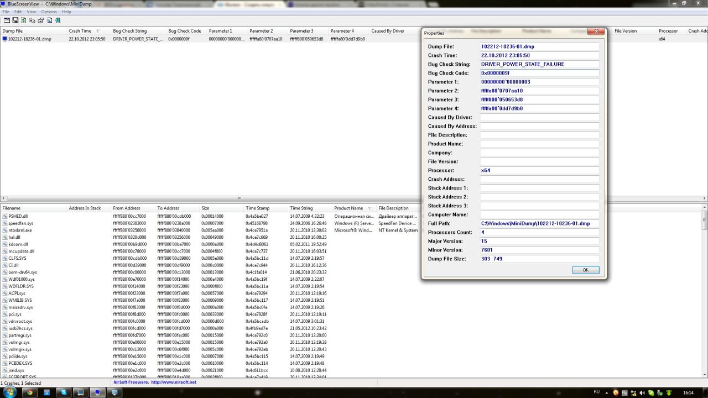Open Google Chrome from the taskbar
This screenshot has width=708, height=398.
[x=30, y=392]
